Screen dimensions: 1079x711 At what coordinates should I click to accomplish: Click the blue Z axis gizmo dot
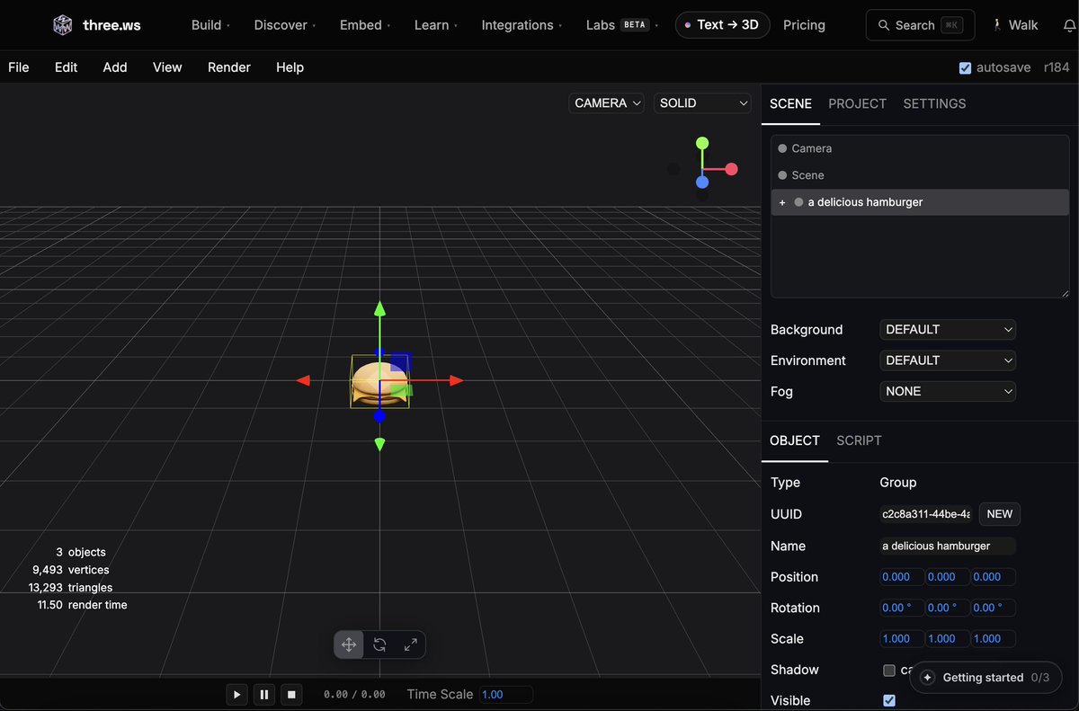click(702, 182)
